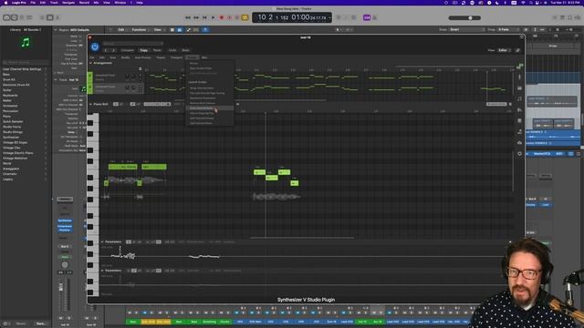
Task: Click the channel strip volume fader
Action: (61, 288)
